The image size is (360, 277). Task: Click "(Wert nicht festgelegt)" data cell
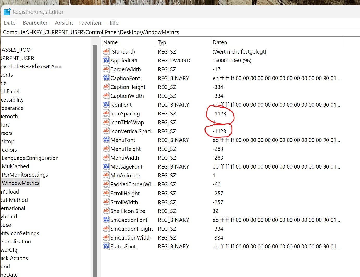(x=239, y=51)
